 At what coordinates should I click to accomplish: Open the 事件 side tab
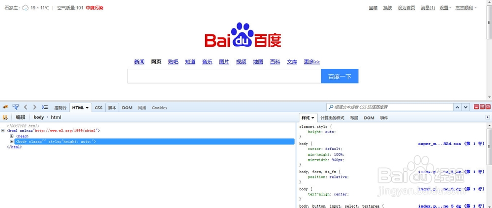point(384,118)
